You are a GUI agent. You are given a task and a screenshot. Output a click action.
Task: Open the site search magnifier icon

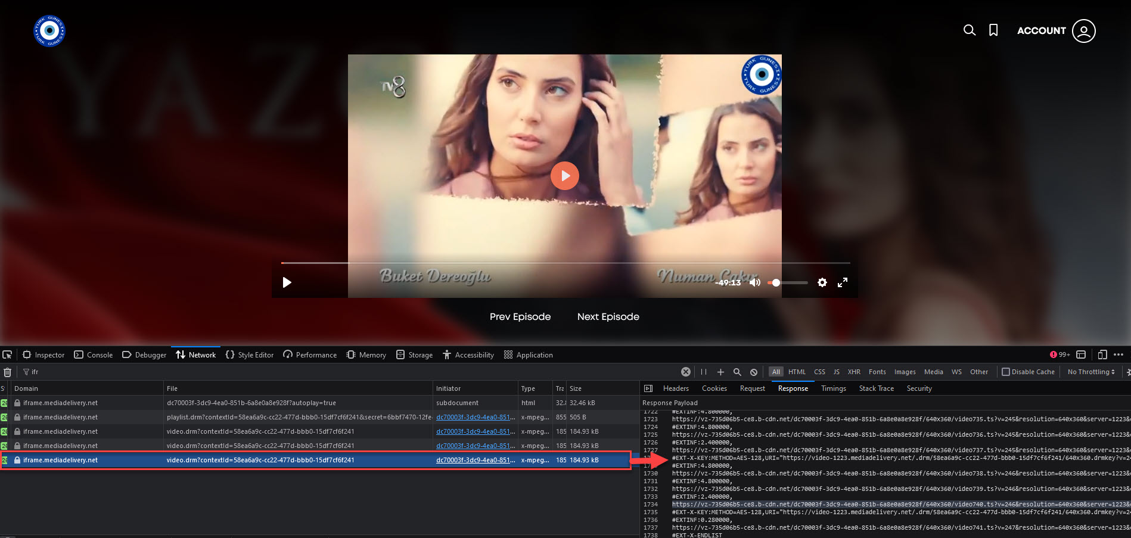970,30
